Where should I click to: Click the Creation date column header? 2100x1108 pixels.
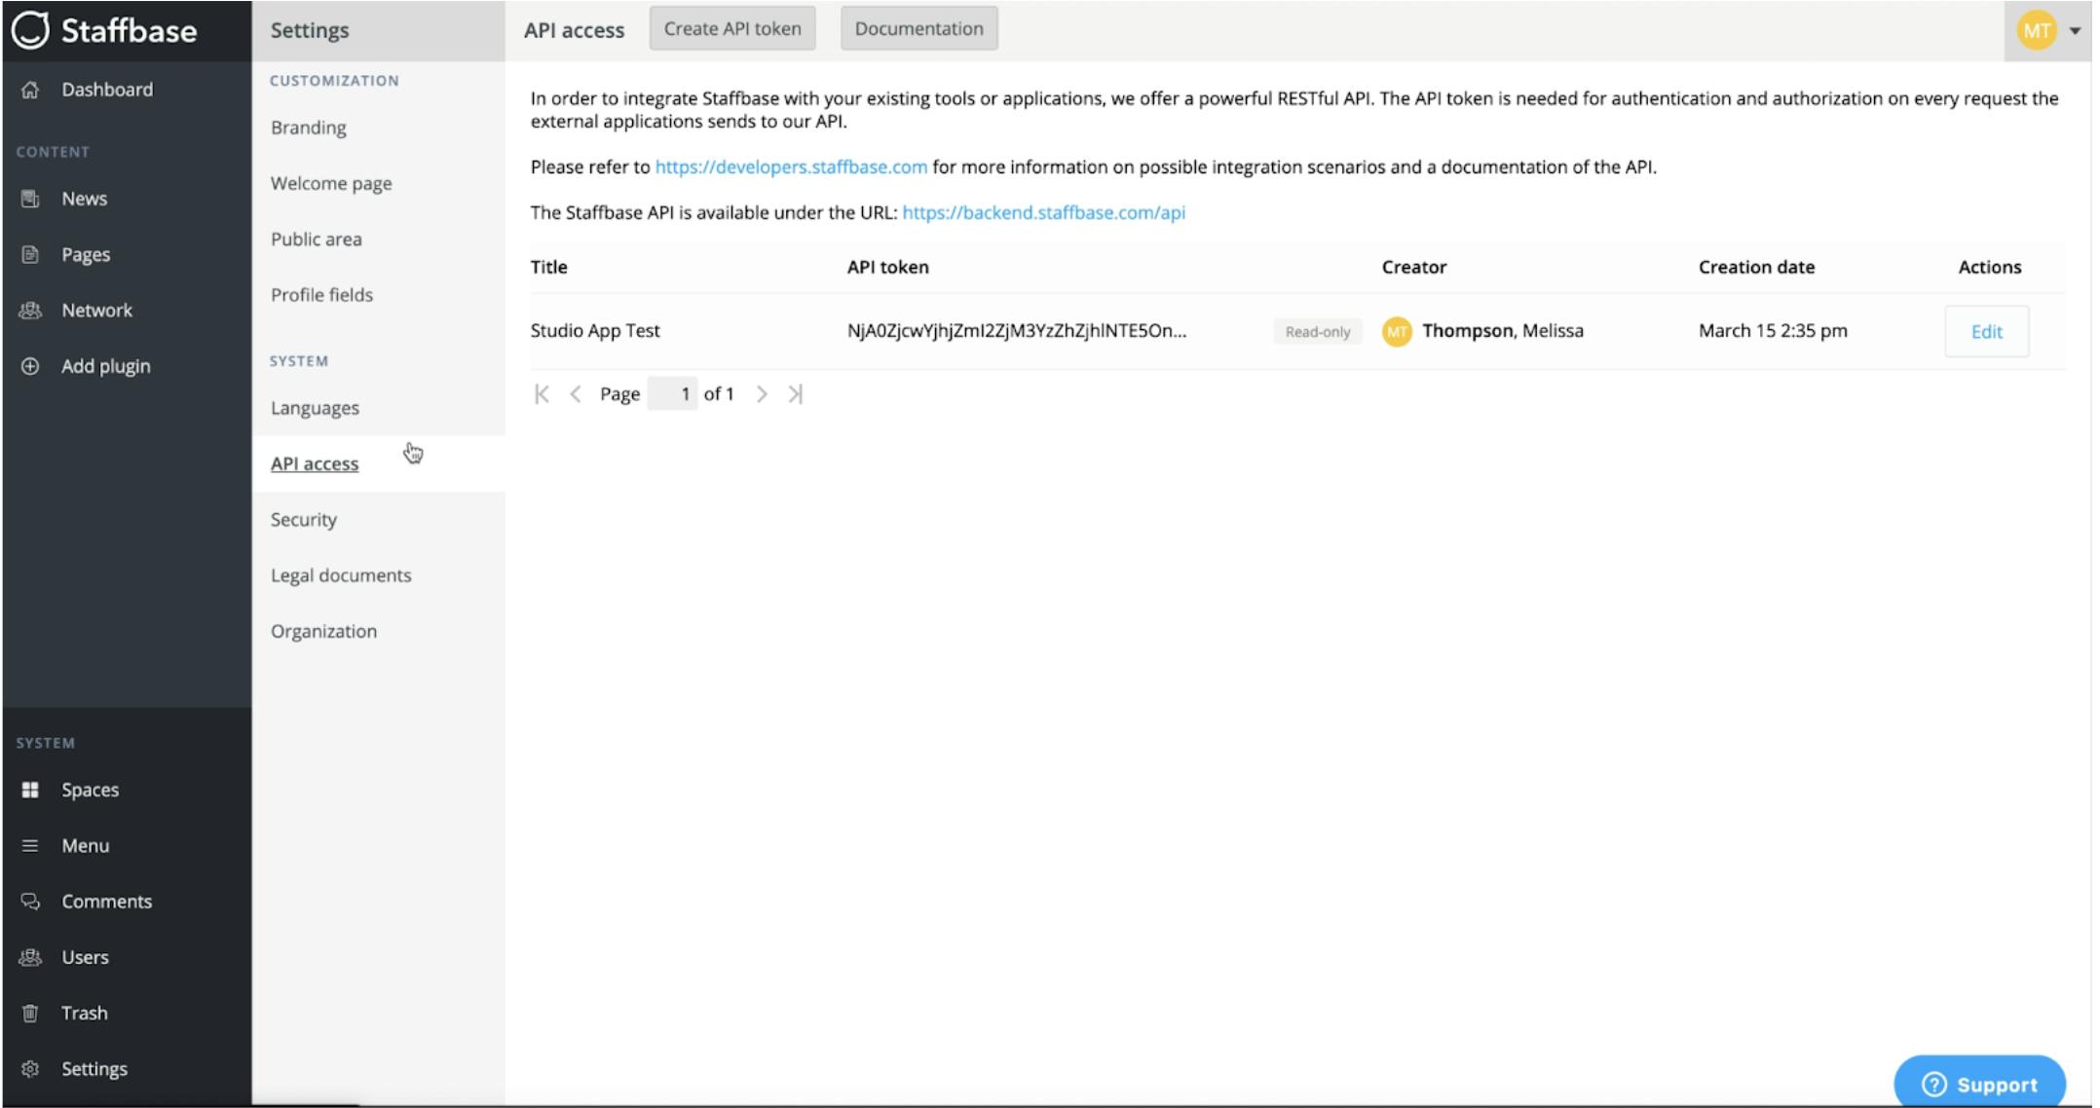coord(1756,267)
